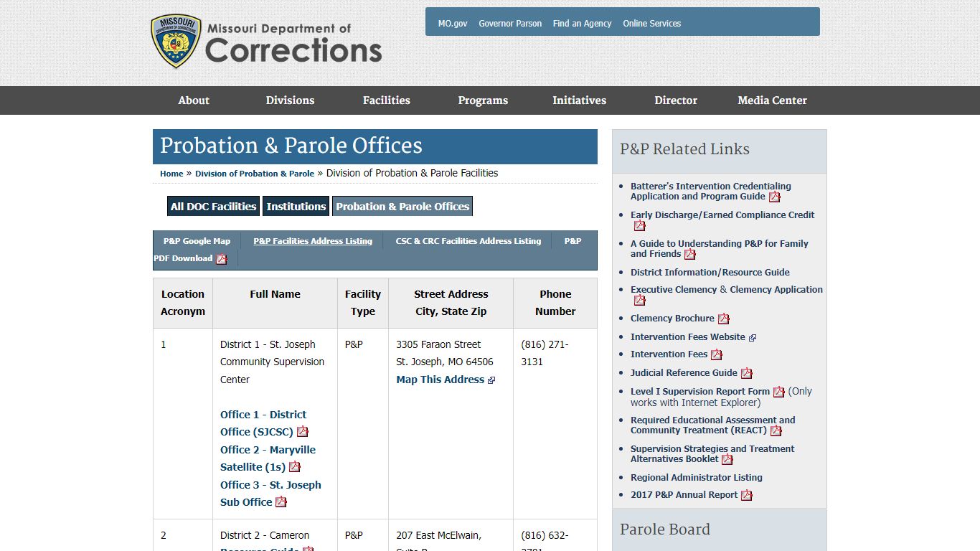Open Intervention Fees Website link

pyautogui.click(x=688, y=337)
